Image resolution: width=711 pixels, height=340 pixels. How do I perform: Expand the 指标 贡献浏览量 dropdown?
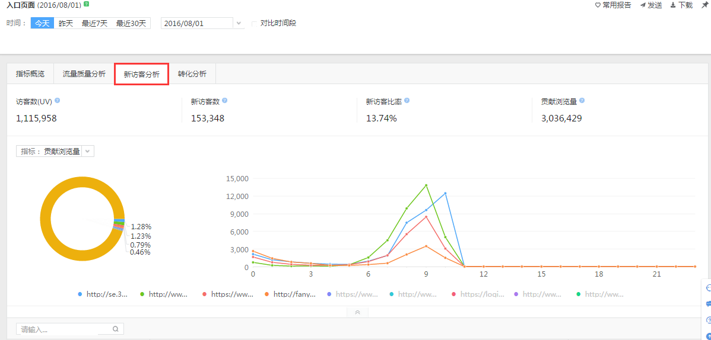(x=87, y=151)
